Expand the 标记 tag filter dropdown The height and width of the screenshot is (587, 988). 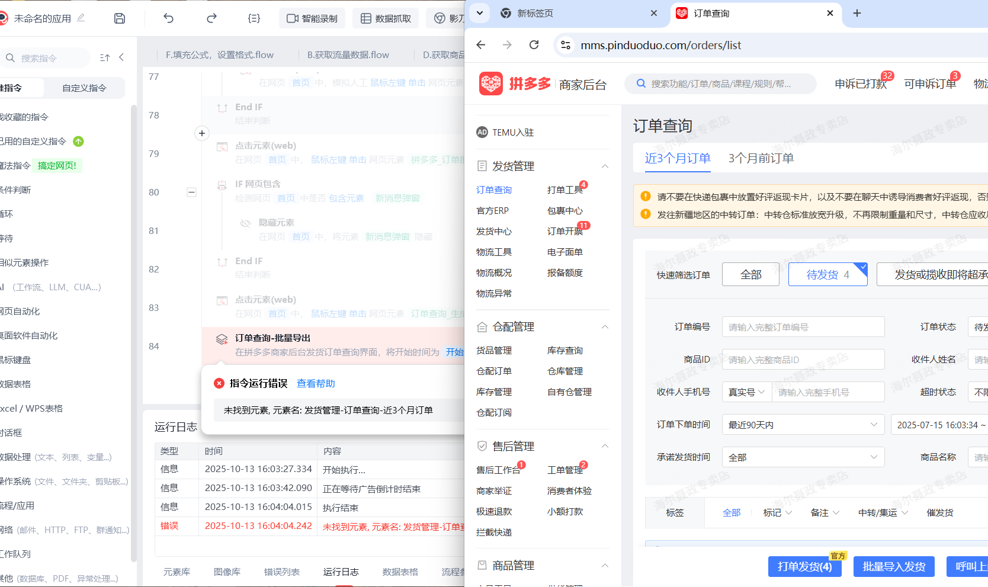778,512
